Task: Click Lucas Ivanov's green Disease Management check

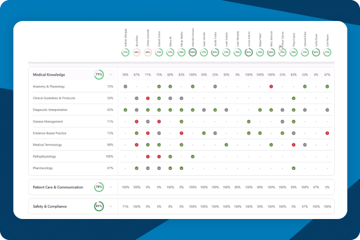Action: click(x=248, y=121)
